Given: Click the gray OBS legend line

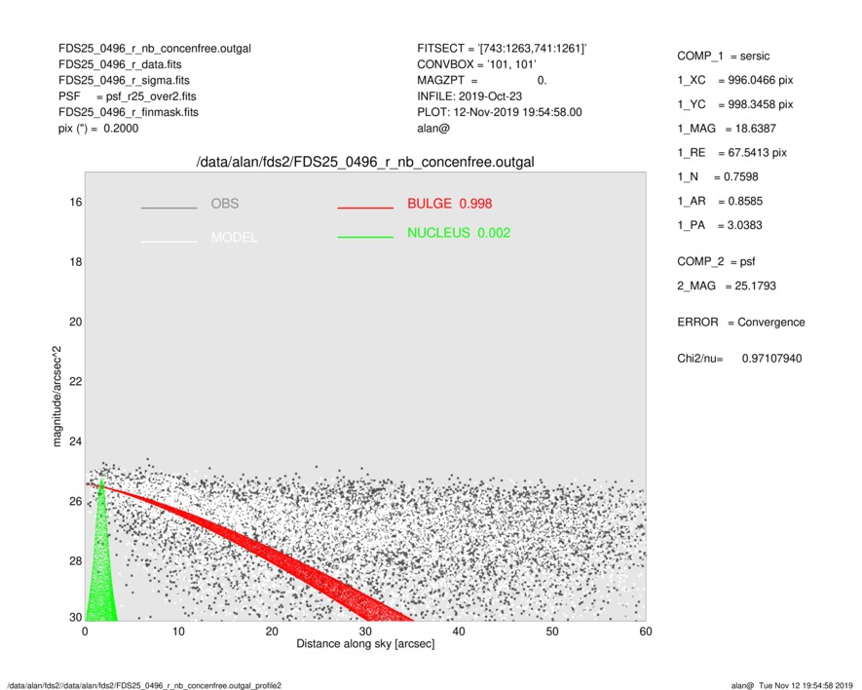Looking at the screenshot, I should (x=169, y=208).
